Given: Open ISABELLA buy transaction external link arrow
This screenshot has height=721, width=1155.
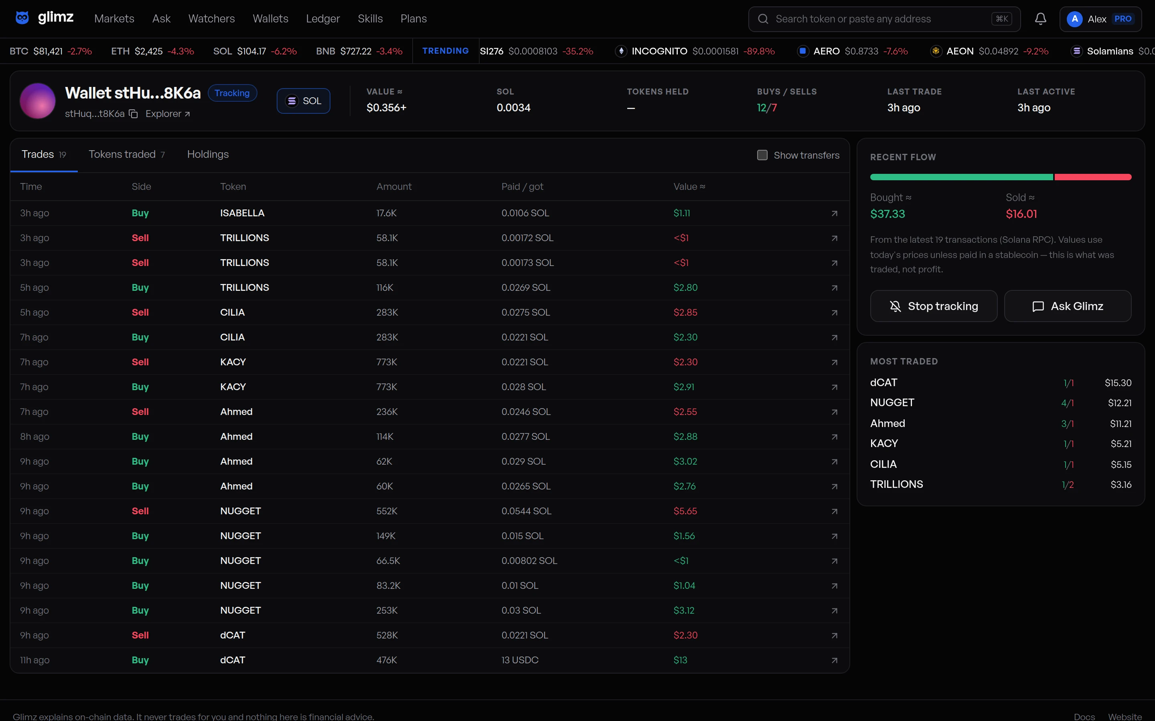Looking at the screenshot, I should (x=834, y=213).
